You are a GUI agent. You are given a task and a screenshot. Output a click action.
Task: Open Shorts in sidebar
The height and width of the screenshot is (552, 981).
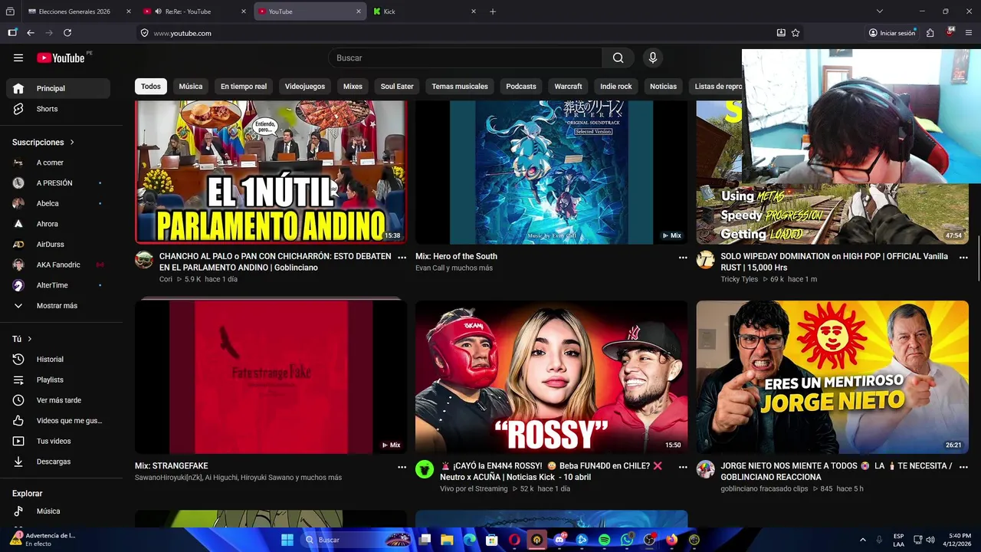pos(58,109)
